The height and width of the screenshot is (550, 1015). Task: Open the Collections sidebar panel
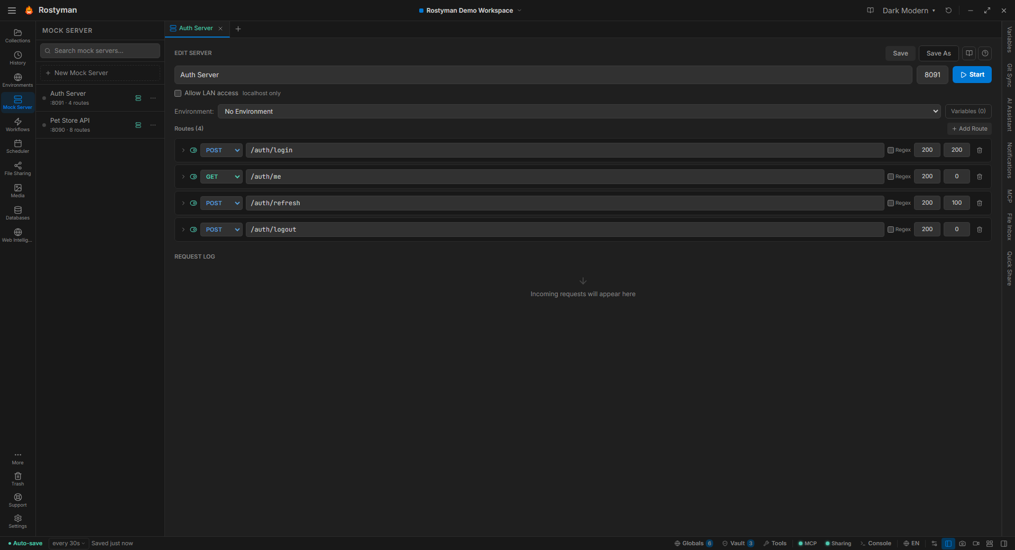click(x=17, y=35)
